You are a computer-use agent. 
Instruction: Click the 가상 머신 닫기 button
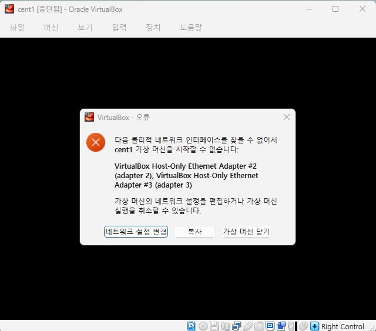pyautogui.click(x=246, y=232)
